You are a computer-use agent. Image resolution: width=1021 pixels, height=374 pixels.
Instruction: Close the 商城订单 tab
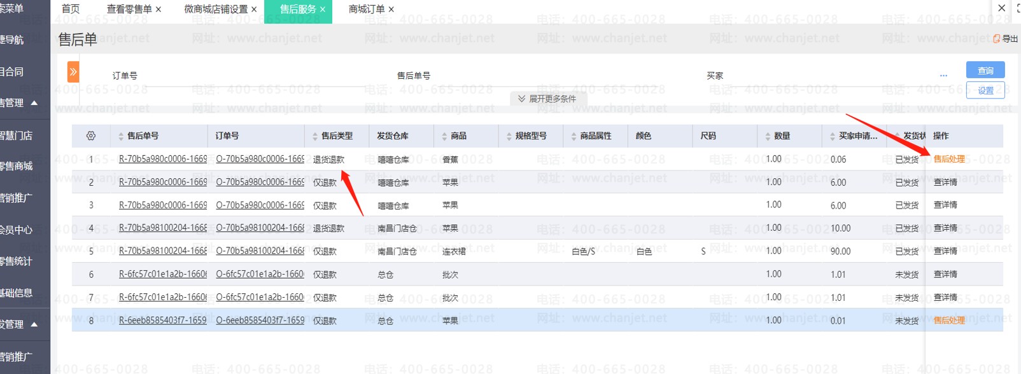[391, 10]
